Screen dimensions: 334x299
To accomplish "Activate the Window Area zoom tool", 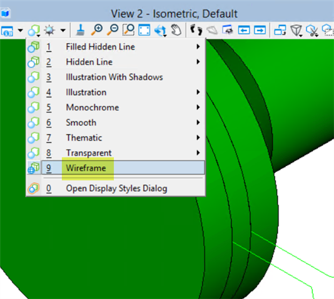I will (128, 30).
